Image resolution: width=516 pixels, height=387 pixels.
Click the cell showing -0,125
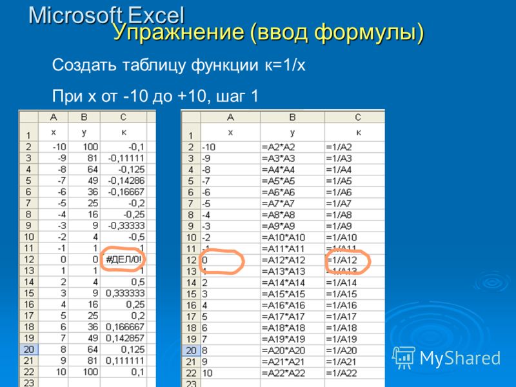click(x=123, y=170)
